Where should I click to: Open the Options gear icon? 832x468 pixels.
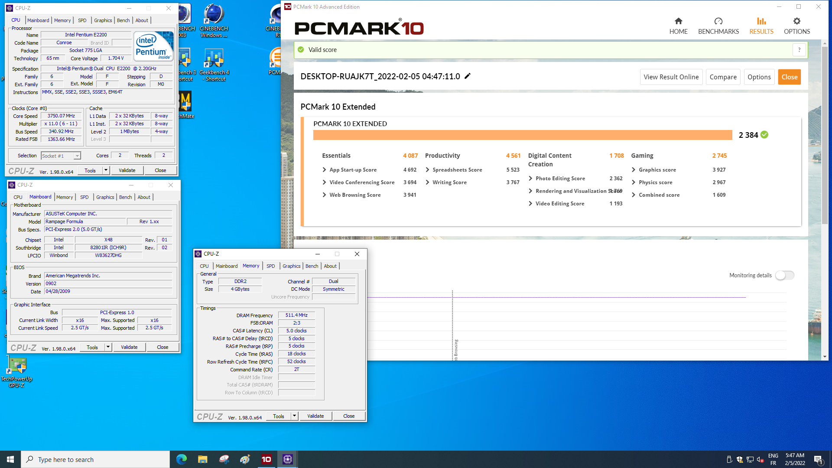pos(796,21)
